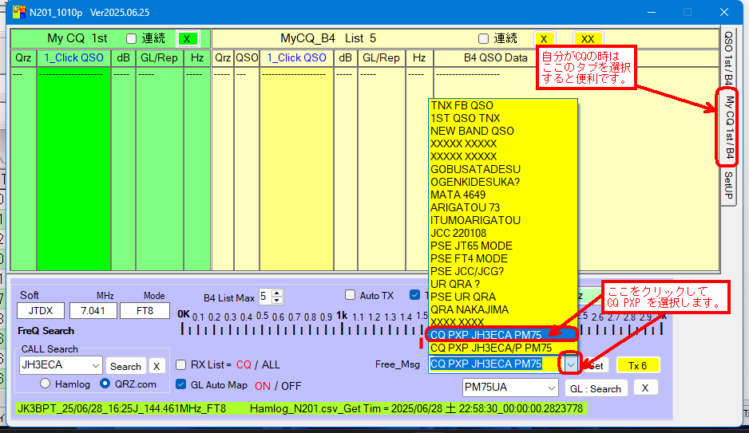Click 1_Click QSO header in My CQ 1st
The width and height of the screenshot is (749, 433).
coord(74,58)
